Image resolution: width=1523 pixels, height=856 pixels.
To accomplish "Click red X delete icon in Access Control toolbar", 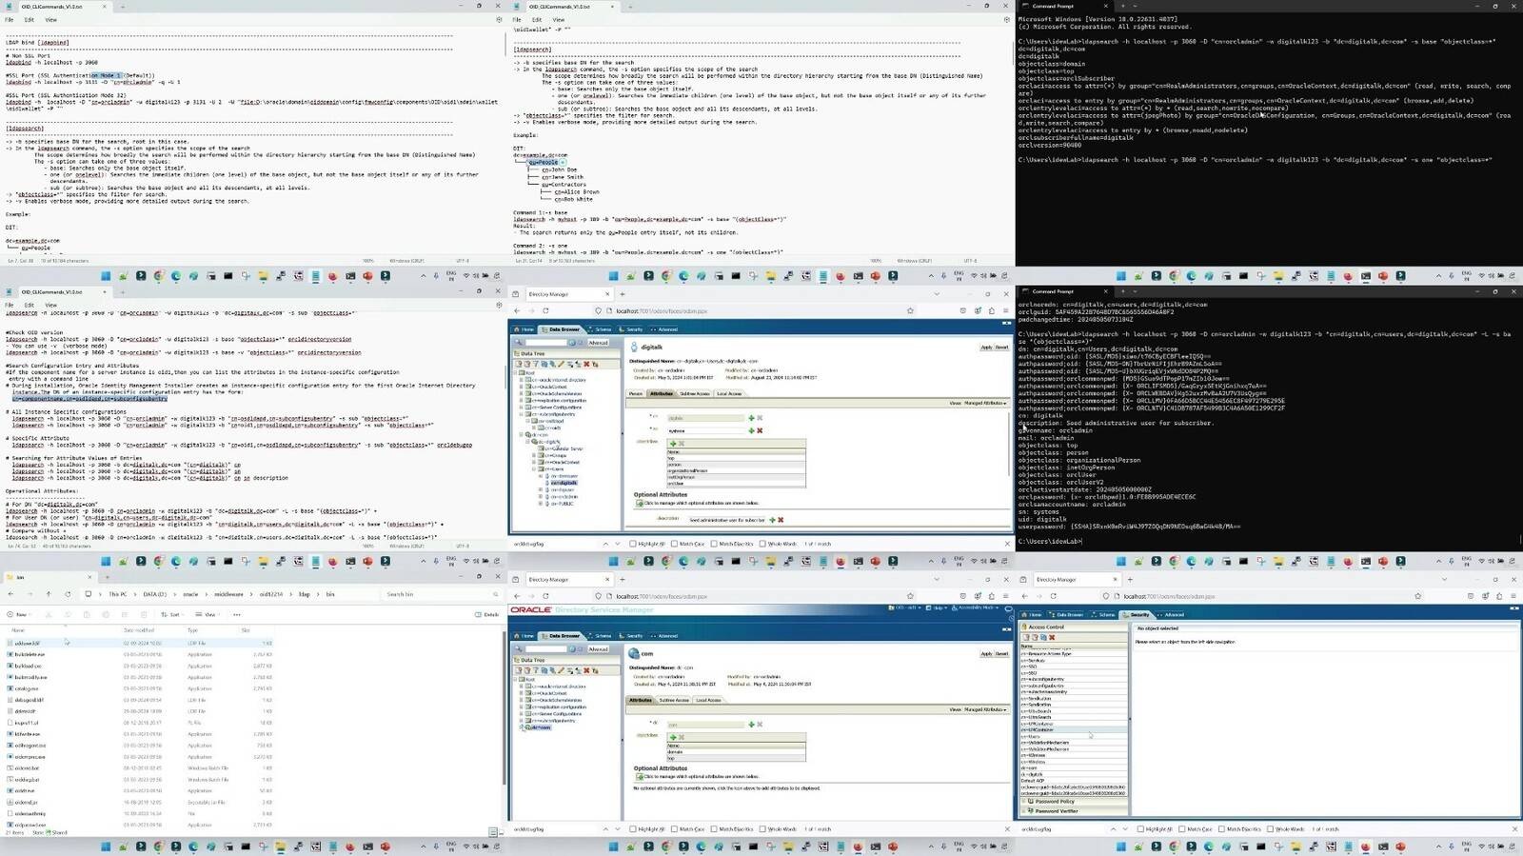I will click(1052, 637).
